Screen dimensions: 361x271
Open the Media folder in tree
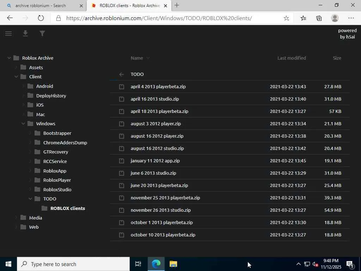click(x=36, y=218)
